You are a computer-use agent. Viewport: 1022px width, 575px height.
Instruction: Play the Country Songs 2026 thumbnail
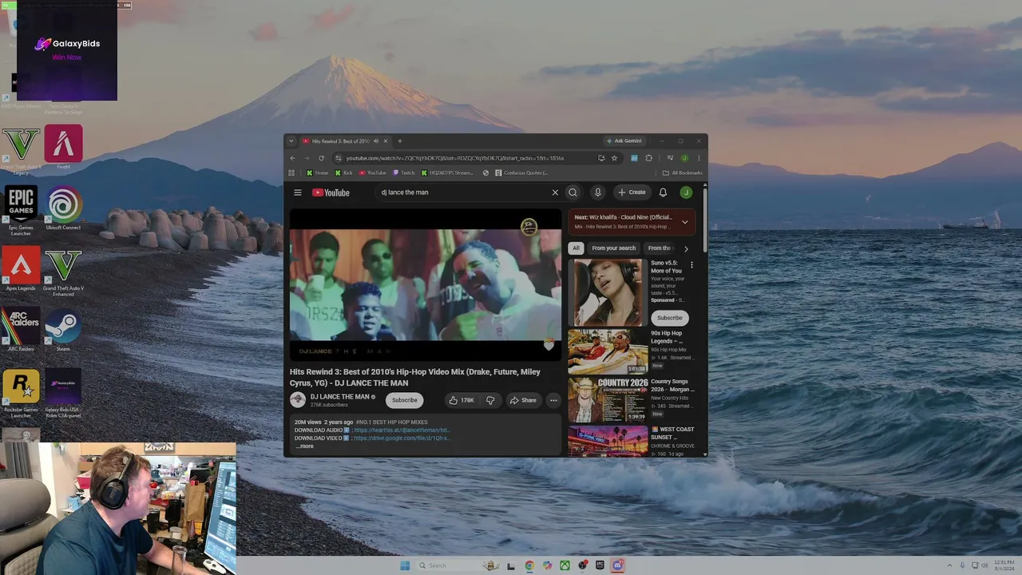(x=608, y=400)
